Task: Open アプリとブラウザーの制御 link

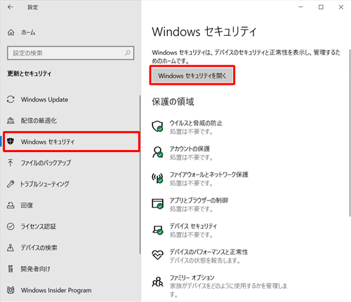Action: [199, 200]
